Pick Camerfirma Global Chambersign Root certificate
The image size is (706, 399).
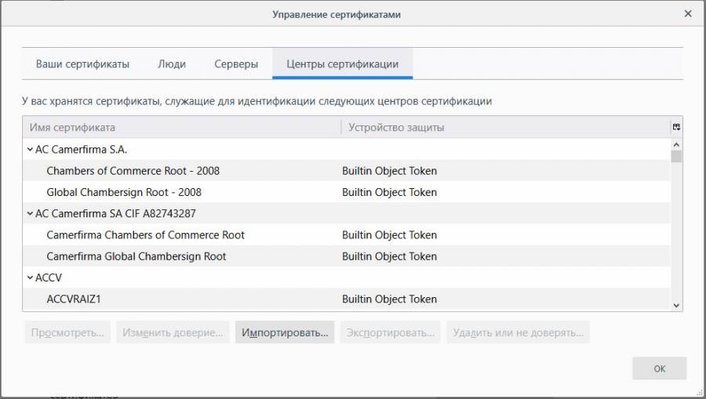[136, 256]
